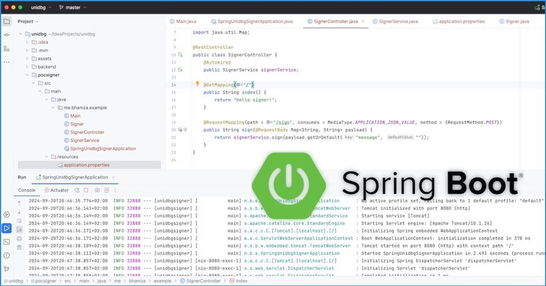Click the URL globe icon before "/sign"
The image size is (546, 286).
pos(269,122)
